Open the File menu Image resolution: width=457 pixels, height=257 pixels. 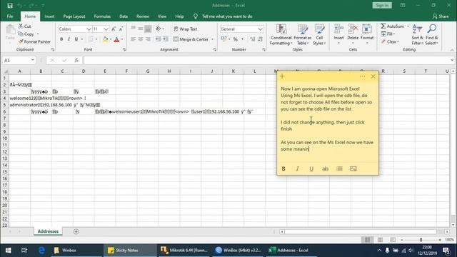[10, 16]
